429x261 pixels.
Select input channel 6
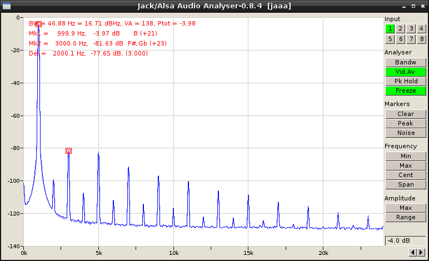401,39
